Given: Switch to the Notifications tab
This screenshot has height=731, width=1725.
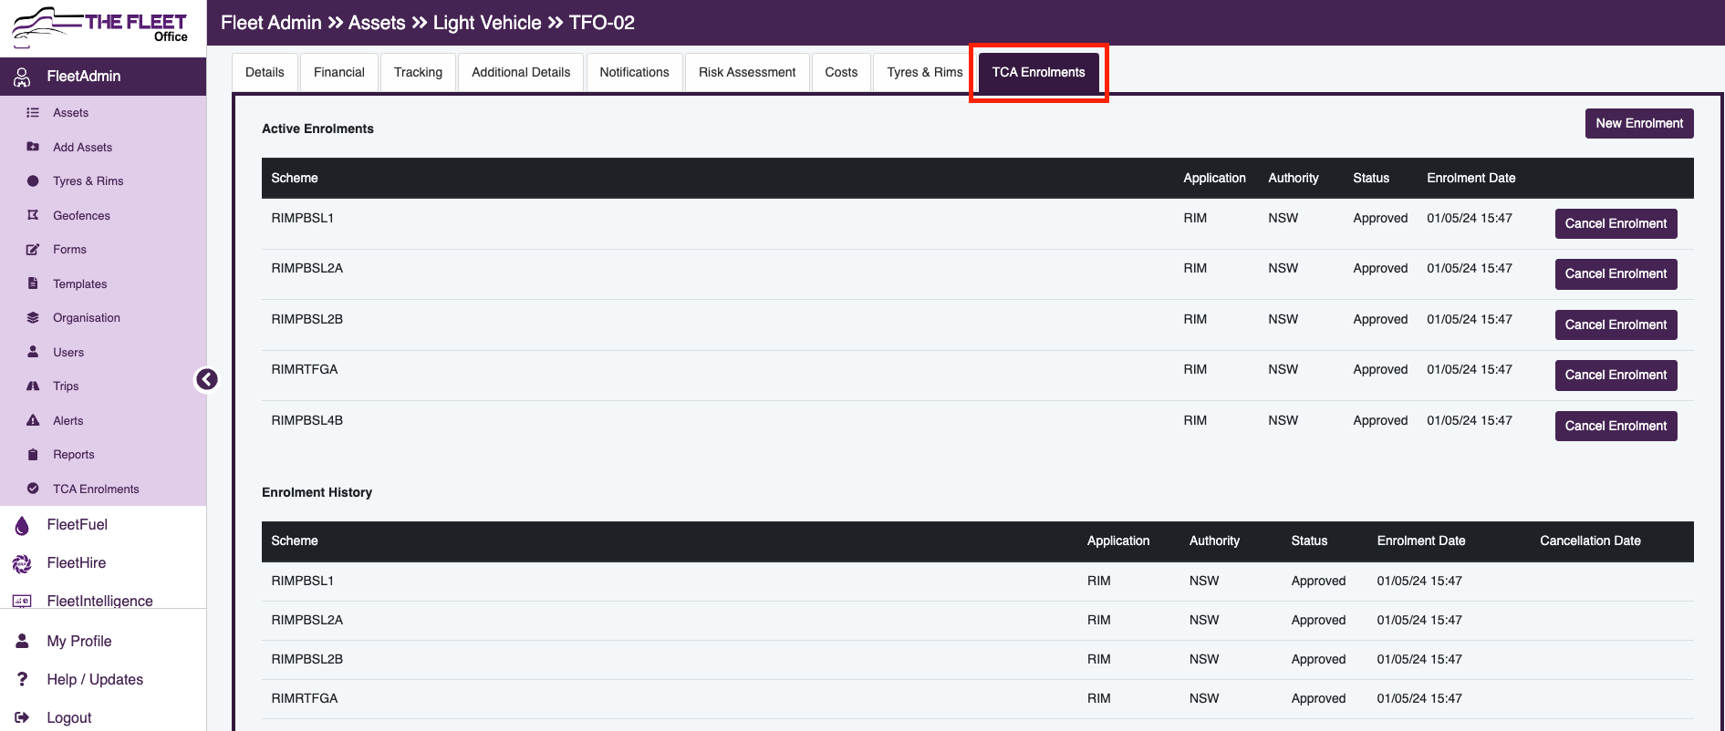Looking at the screenshot, I should (634, 72).
